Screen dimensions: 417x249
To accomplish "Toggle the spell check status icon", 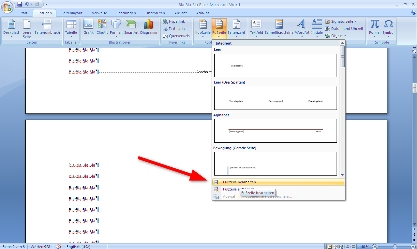I will pos(59,247).
